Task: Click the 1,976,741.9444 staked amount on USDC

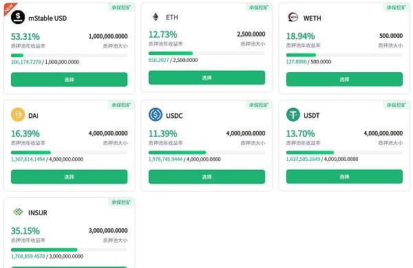Action: pos(165,159)
